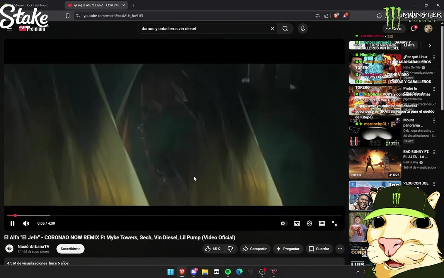Open the Windows Start menu

tap(170, 272)
